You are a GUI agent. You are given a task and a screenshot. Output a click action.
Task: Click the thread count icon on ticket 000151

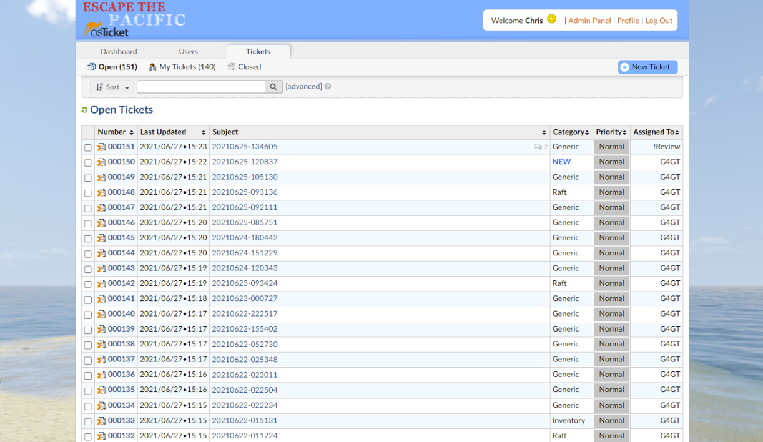(x=538, y=147)
